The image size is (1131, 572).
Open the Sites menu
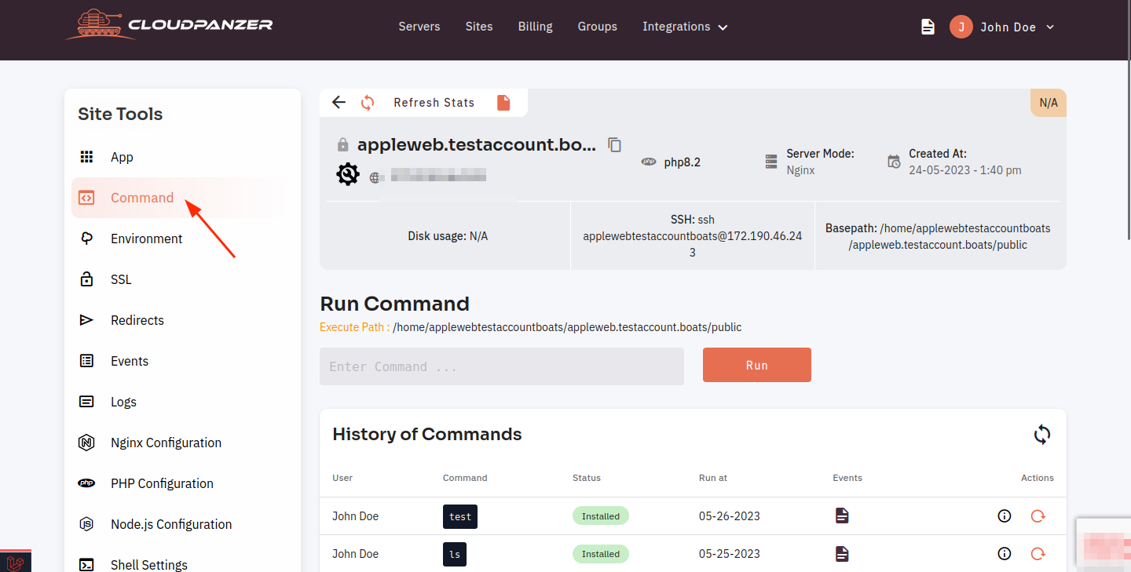479,27
